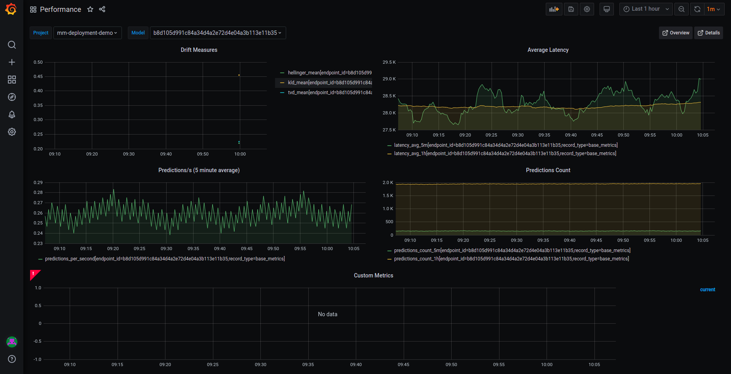The width and height of the screenshot is (731, 374).
Task: Open the mm-deployment-demo project dropdown
Action: [87, 33]
